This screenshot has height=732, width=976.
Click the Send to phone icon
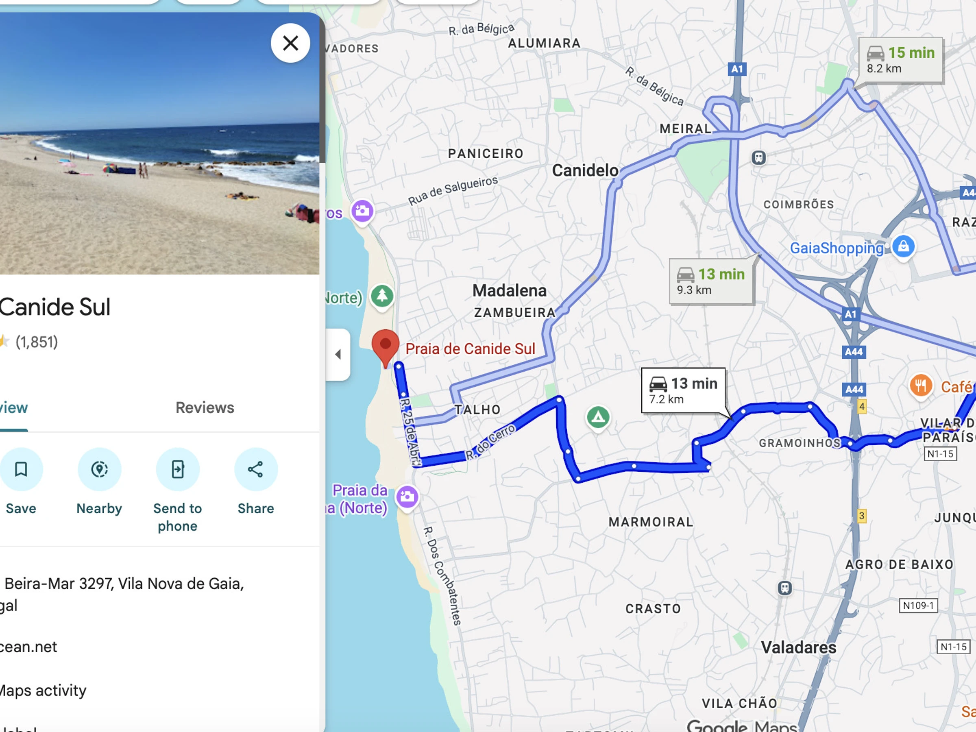click(178, 469)
